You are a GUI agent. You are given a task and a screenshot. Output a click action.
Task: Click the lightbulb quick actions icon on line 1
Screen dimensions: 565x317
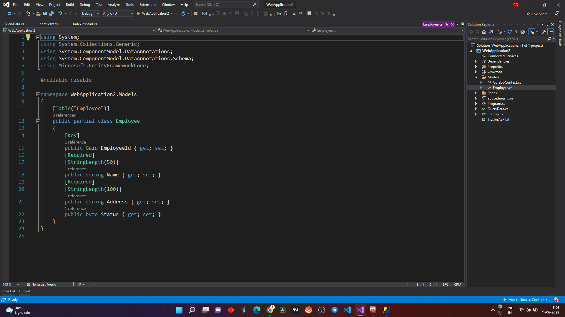coord(28,37)
